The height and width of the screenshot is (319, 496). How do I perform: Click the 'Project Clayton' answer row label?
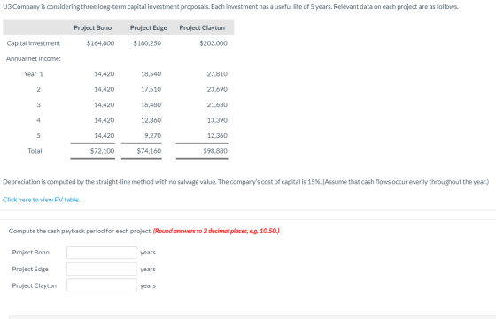coord(35,285)
